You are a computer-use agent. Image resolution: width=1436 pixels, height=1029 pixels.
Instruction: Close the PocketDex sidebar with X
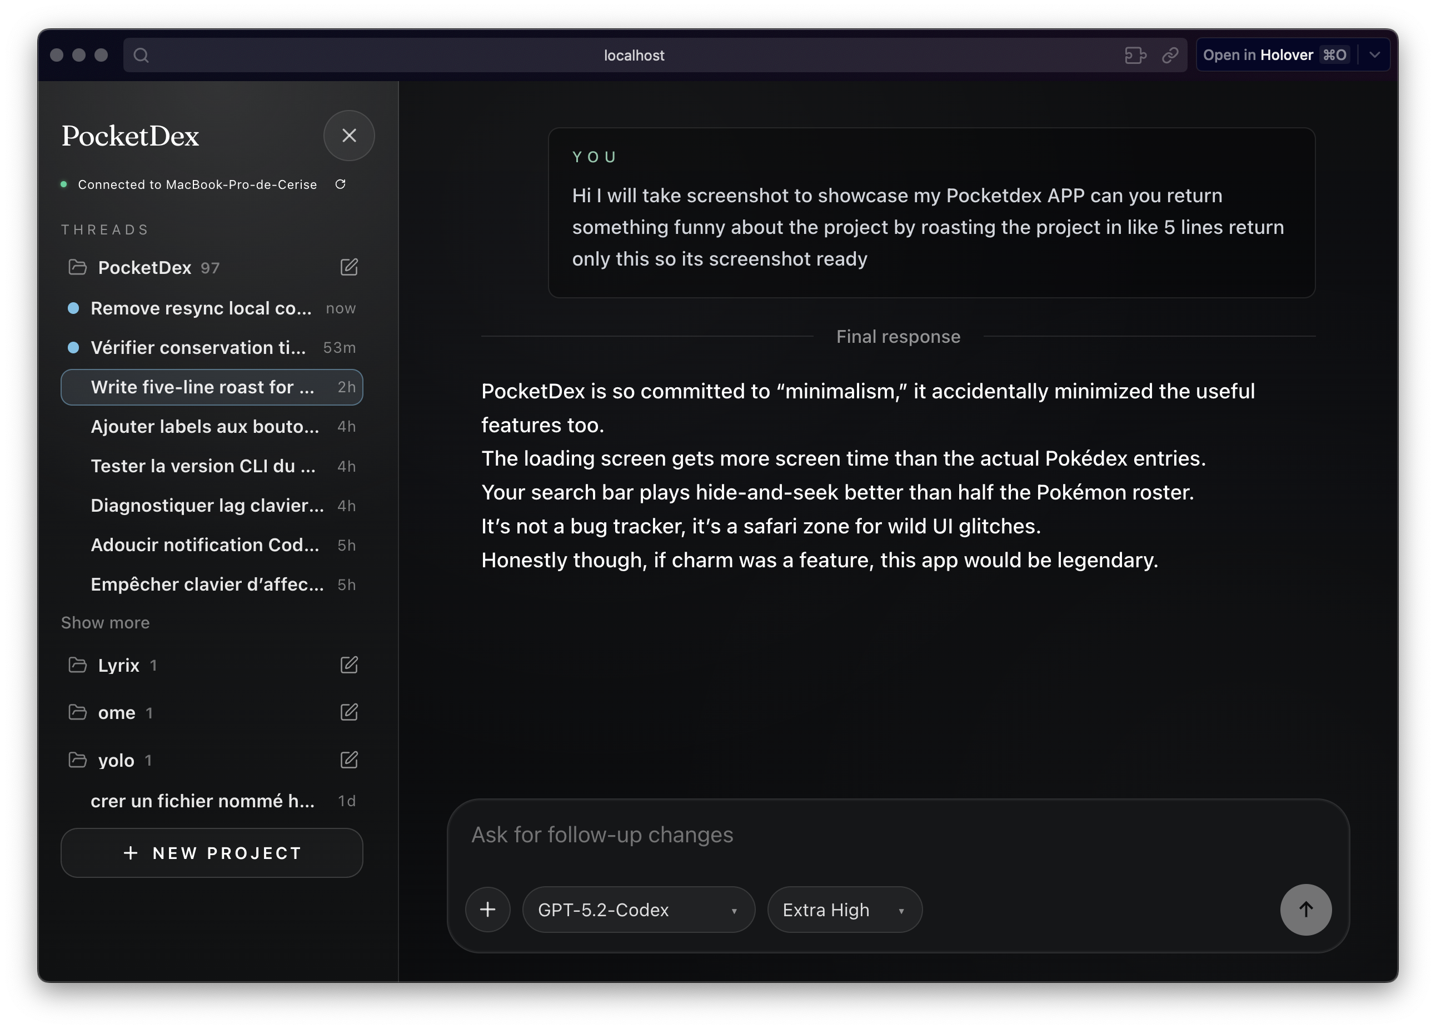click(x=349, y=136)
